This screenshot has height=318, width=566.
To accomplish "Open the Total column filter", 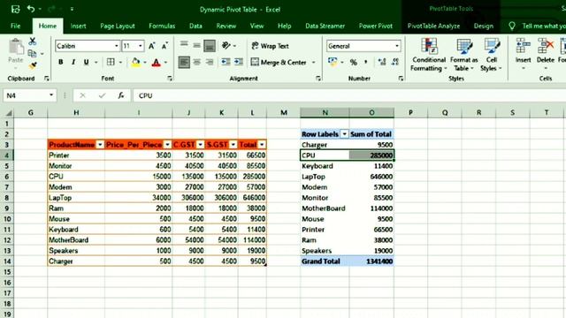I will click(x=262, y=145).
